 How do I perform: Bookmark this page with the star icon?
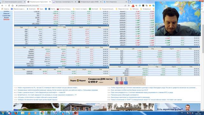pyautogui.click(x=129, y=6)
